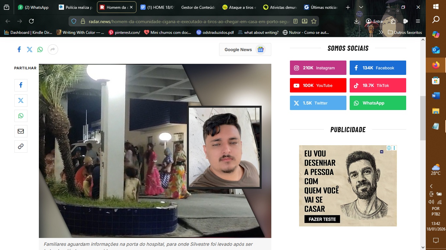Click the FAZER TESTE ad button
This screenshot has width=446, height=250.
[x=322, y=219]
